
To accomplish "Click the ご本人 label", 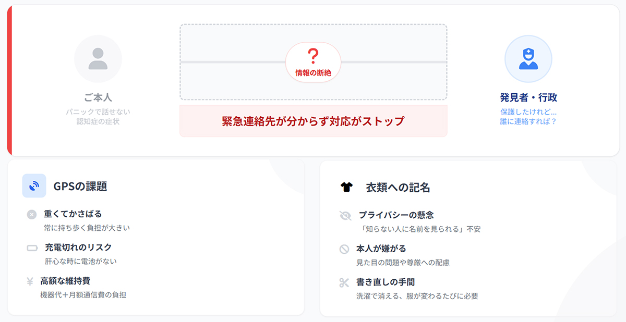I will pos(98,97).
